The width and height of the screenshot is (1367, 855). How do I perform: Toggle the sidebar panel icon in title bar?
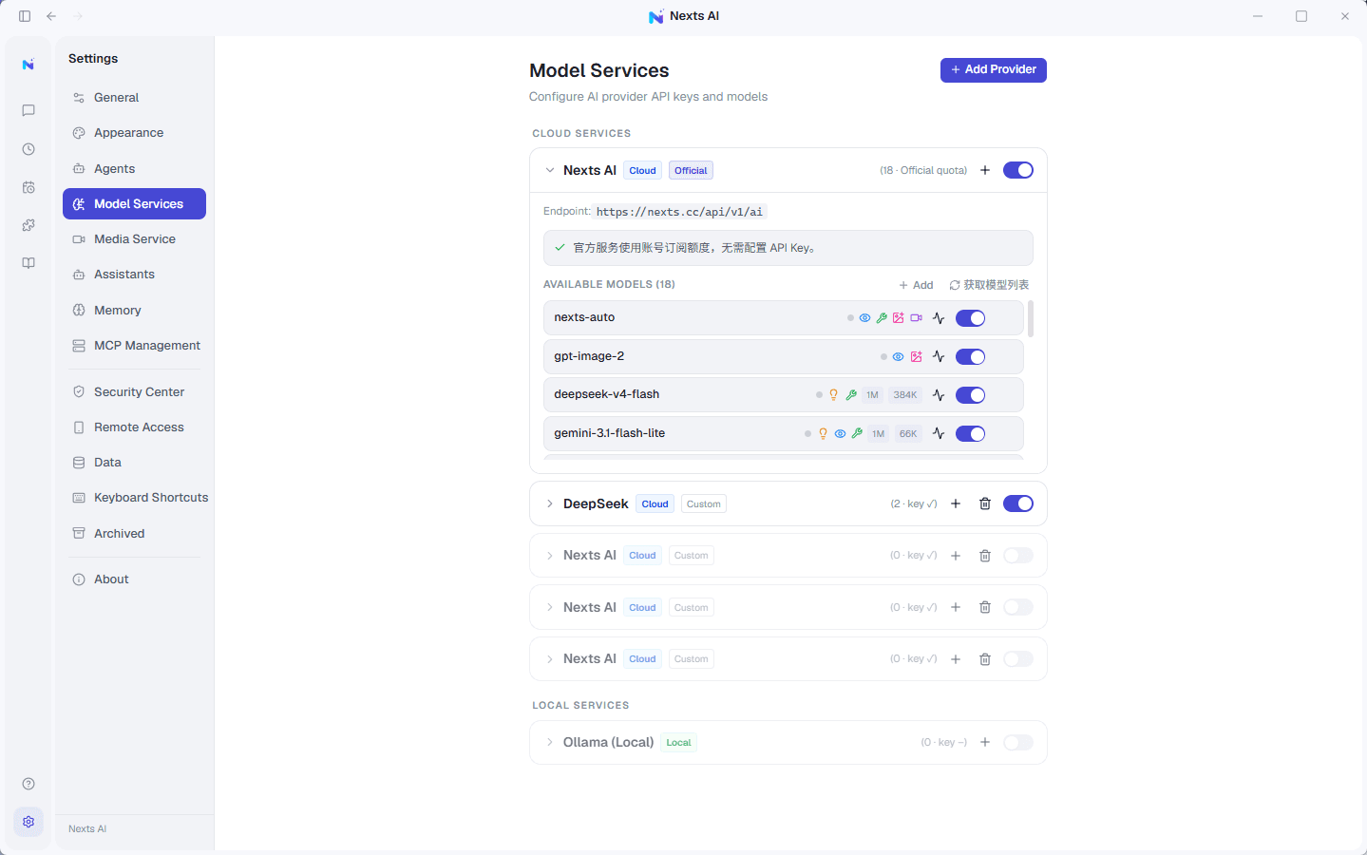[25, 16]
